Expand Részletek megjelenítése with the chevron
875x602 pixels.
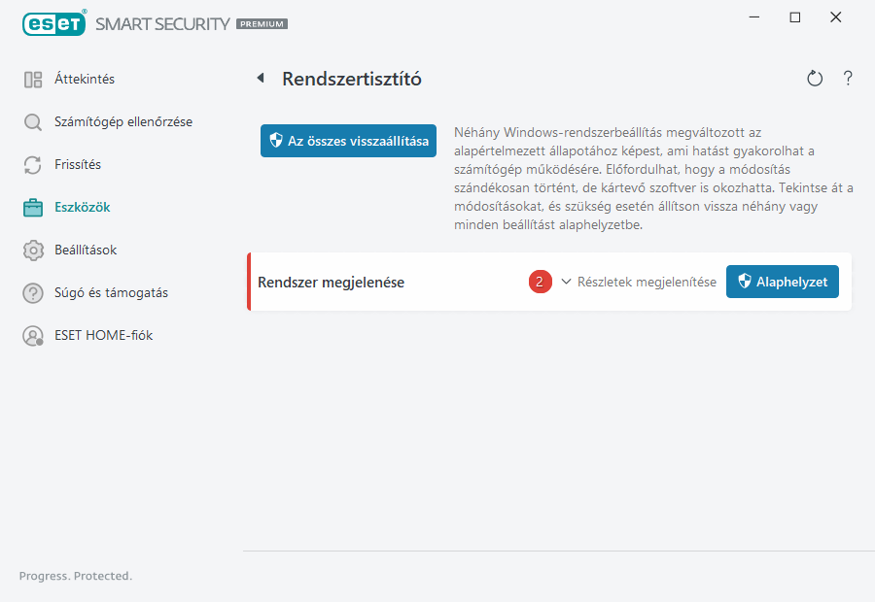(x=566, y=281)
